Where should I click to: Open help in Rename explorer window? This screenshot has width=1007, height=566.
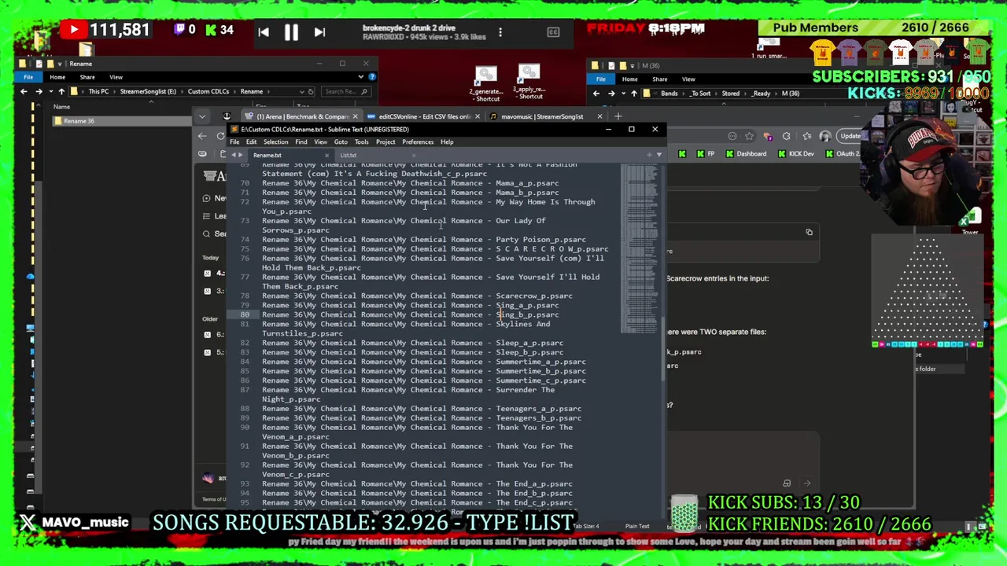coord(372,77)
